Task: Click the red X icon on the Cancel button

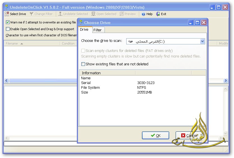Action: click(x=183, y=135)
